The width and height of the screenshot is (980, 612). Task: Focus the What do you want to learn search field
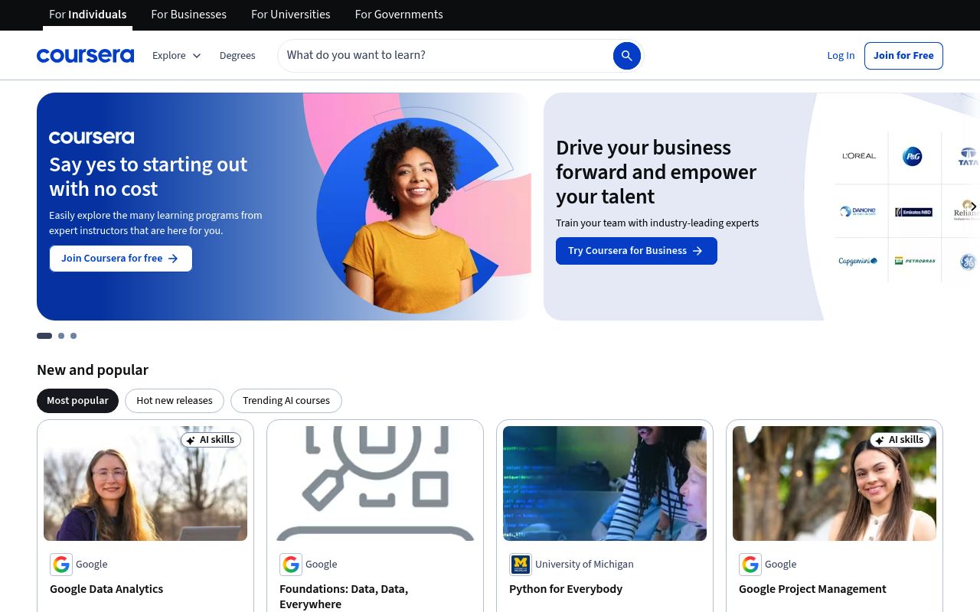(x=444, y=55)
